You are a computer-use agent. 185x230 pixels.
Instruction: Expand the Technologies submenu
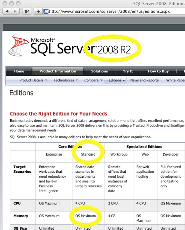pos(66,80)
